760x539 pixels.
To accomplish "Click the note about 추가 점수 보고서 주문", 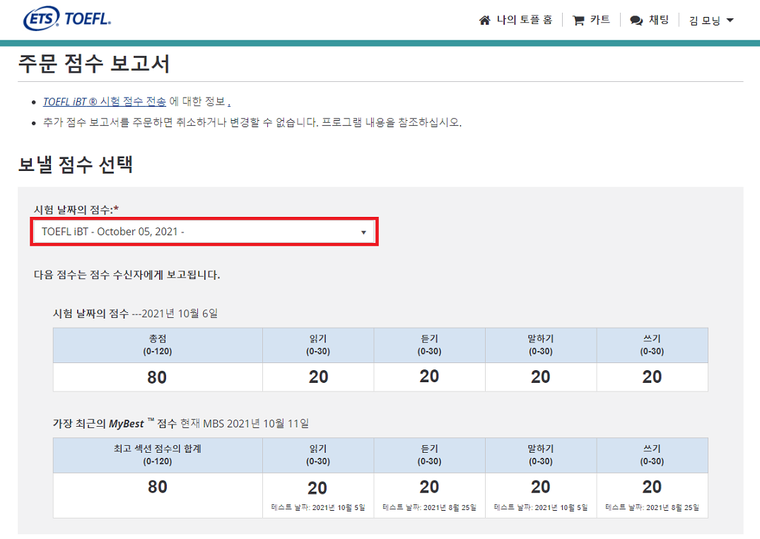I will 252,122.
